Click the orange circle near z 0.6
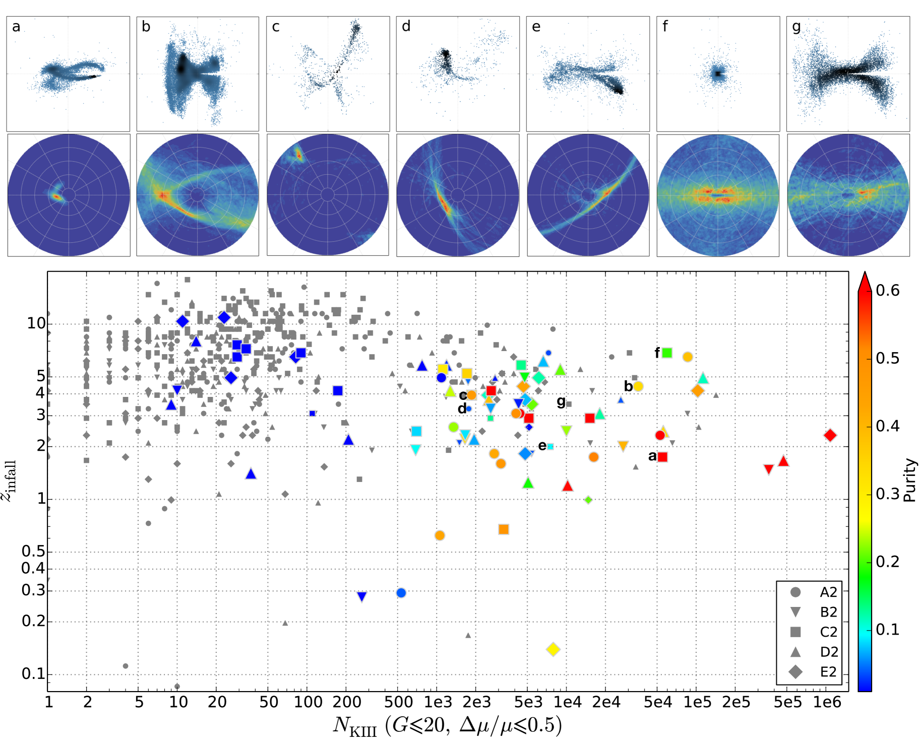This screenshot has width=921, height=751. click(x=440, y=535)
